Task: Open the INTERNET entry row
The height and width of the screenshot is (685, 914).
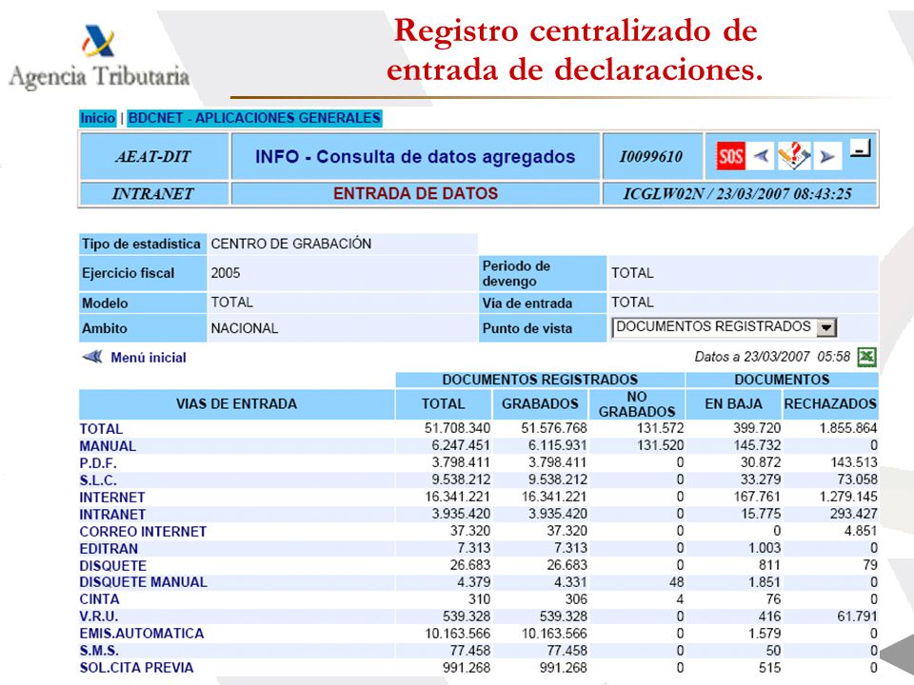Action: tap(112, 498)
